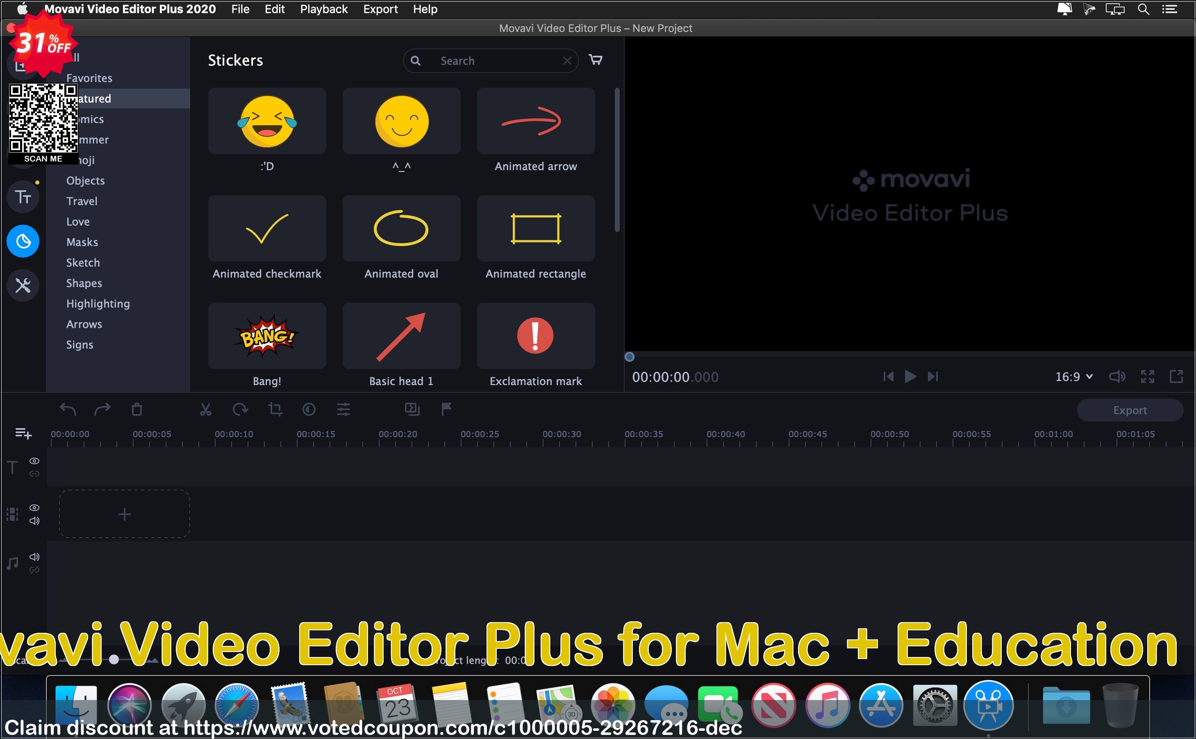Click the Undo icon in toolbar

69,410
